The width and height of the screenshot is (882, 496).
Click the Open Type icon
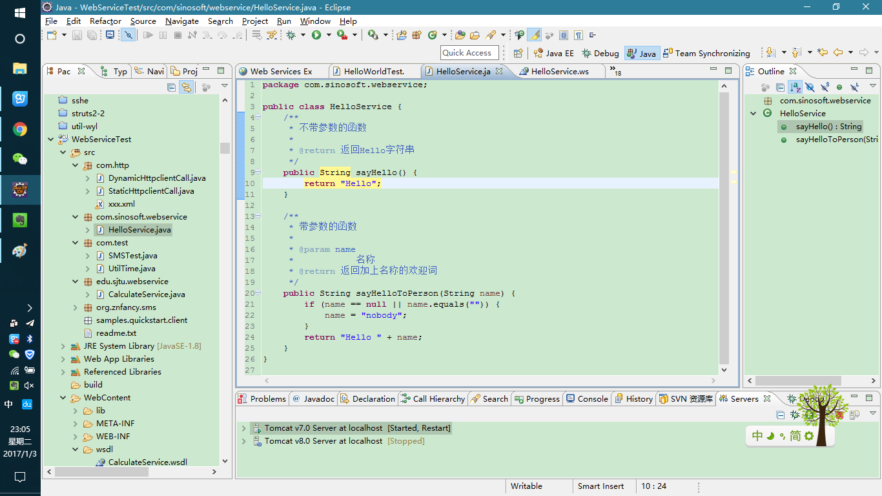(460, 35)
